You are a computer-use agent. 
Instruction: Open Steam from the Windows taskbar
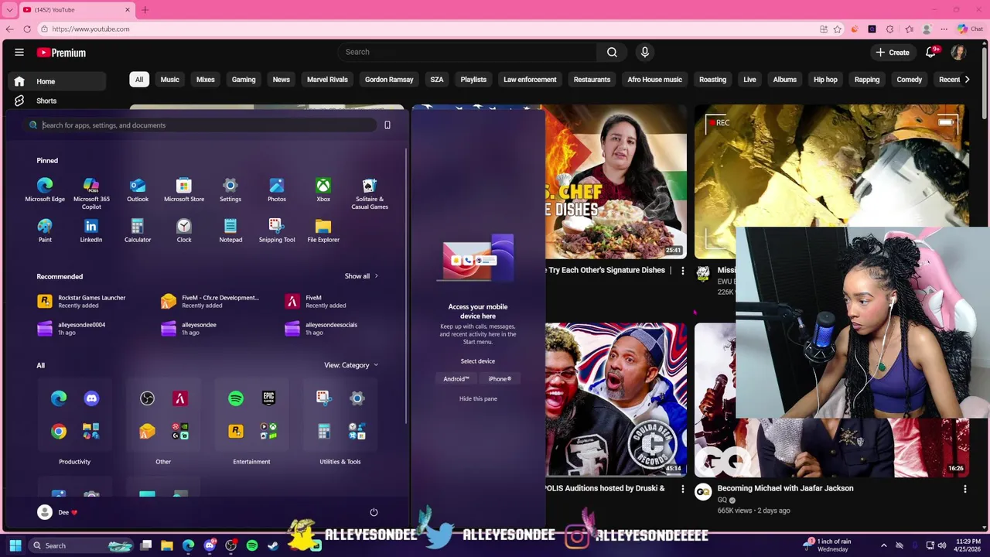pyautogui.click(x=273, y=545)
